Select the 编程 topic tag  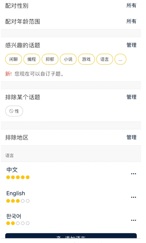click(x=32, y=59)
